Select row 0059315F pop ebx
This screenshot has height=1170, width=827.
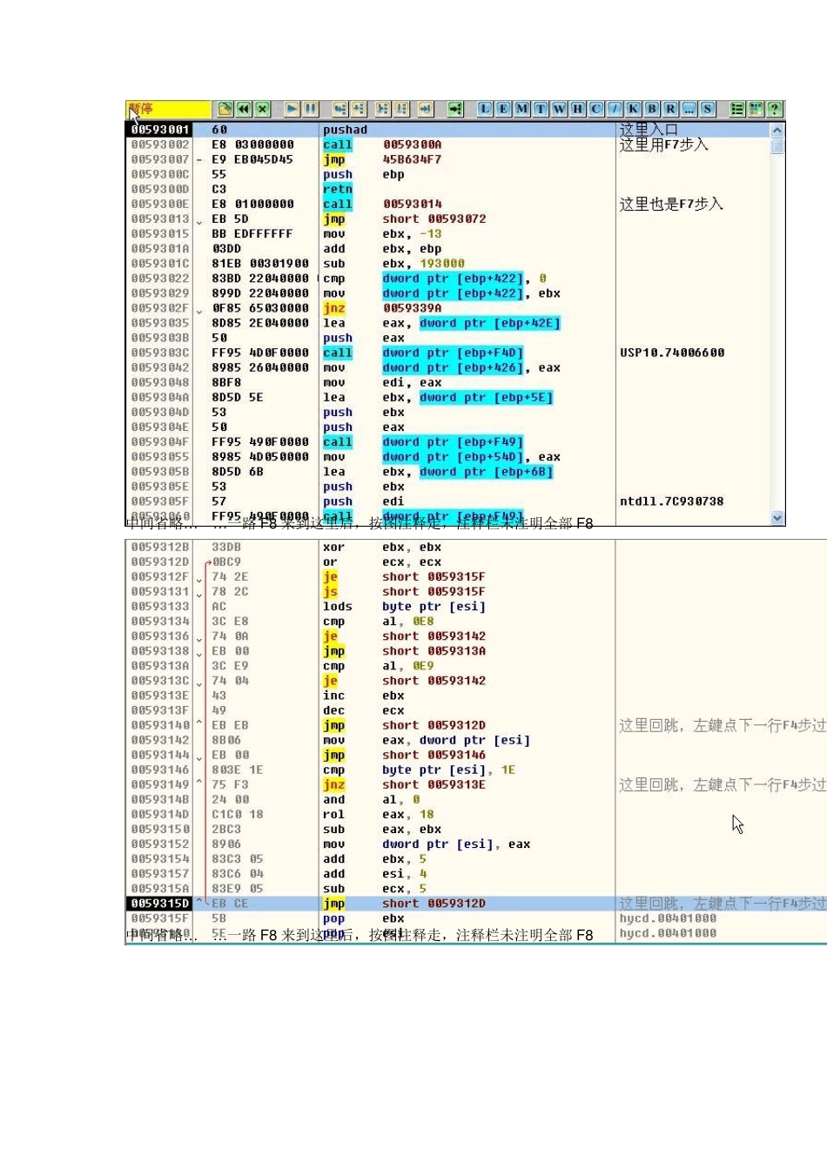pyautogui.click(x=476, y=918)
